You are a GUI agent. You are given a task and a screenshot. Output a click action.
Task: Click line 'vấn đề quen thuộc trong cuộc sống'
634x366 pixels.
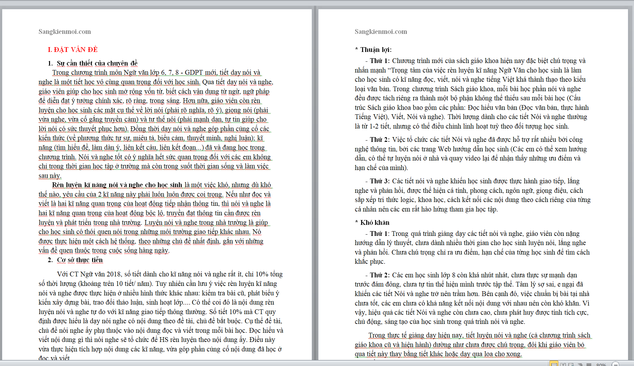pyautogui.click(x=104, y=250)
